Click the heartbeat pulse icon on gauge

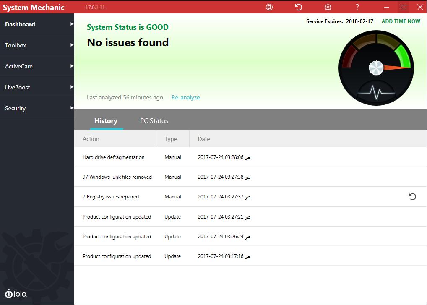tap(376, 91)
